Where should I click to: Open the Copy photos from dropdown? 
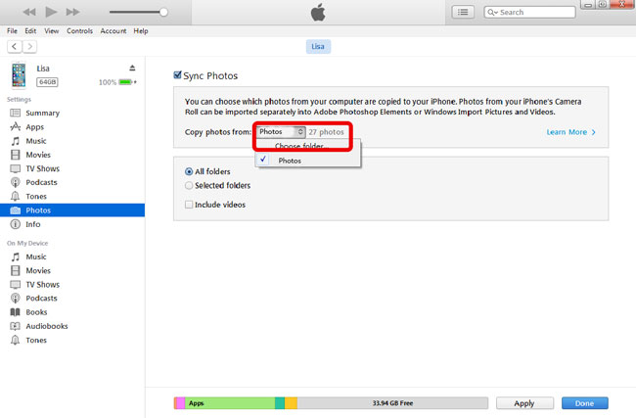click(280, 132)
